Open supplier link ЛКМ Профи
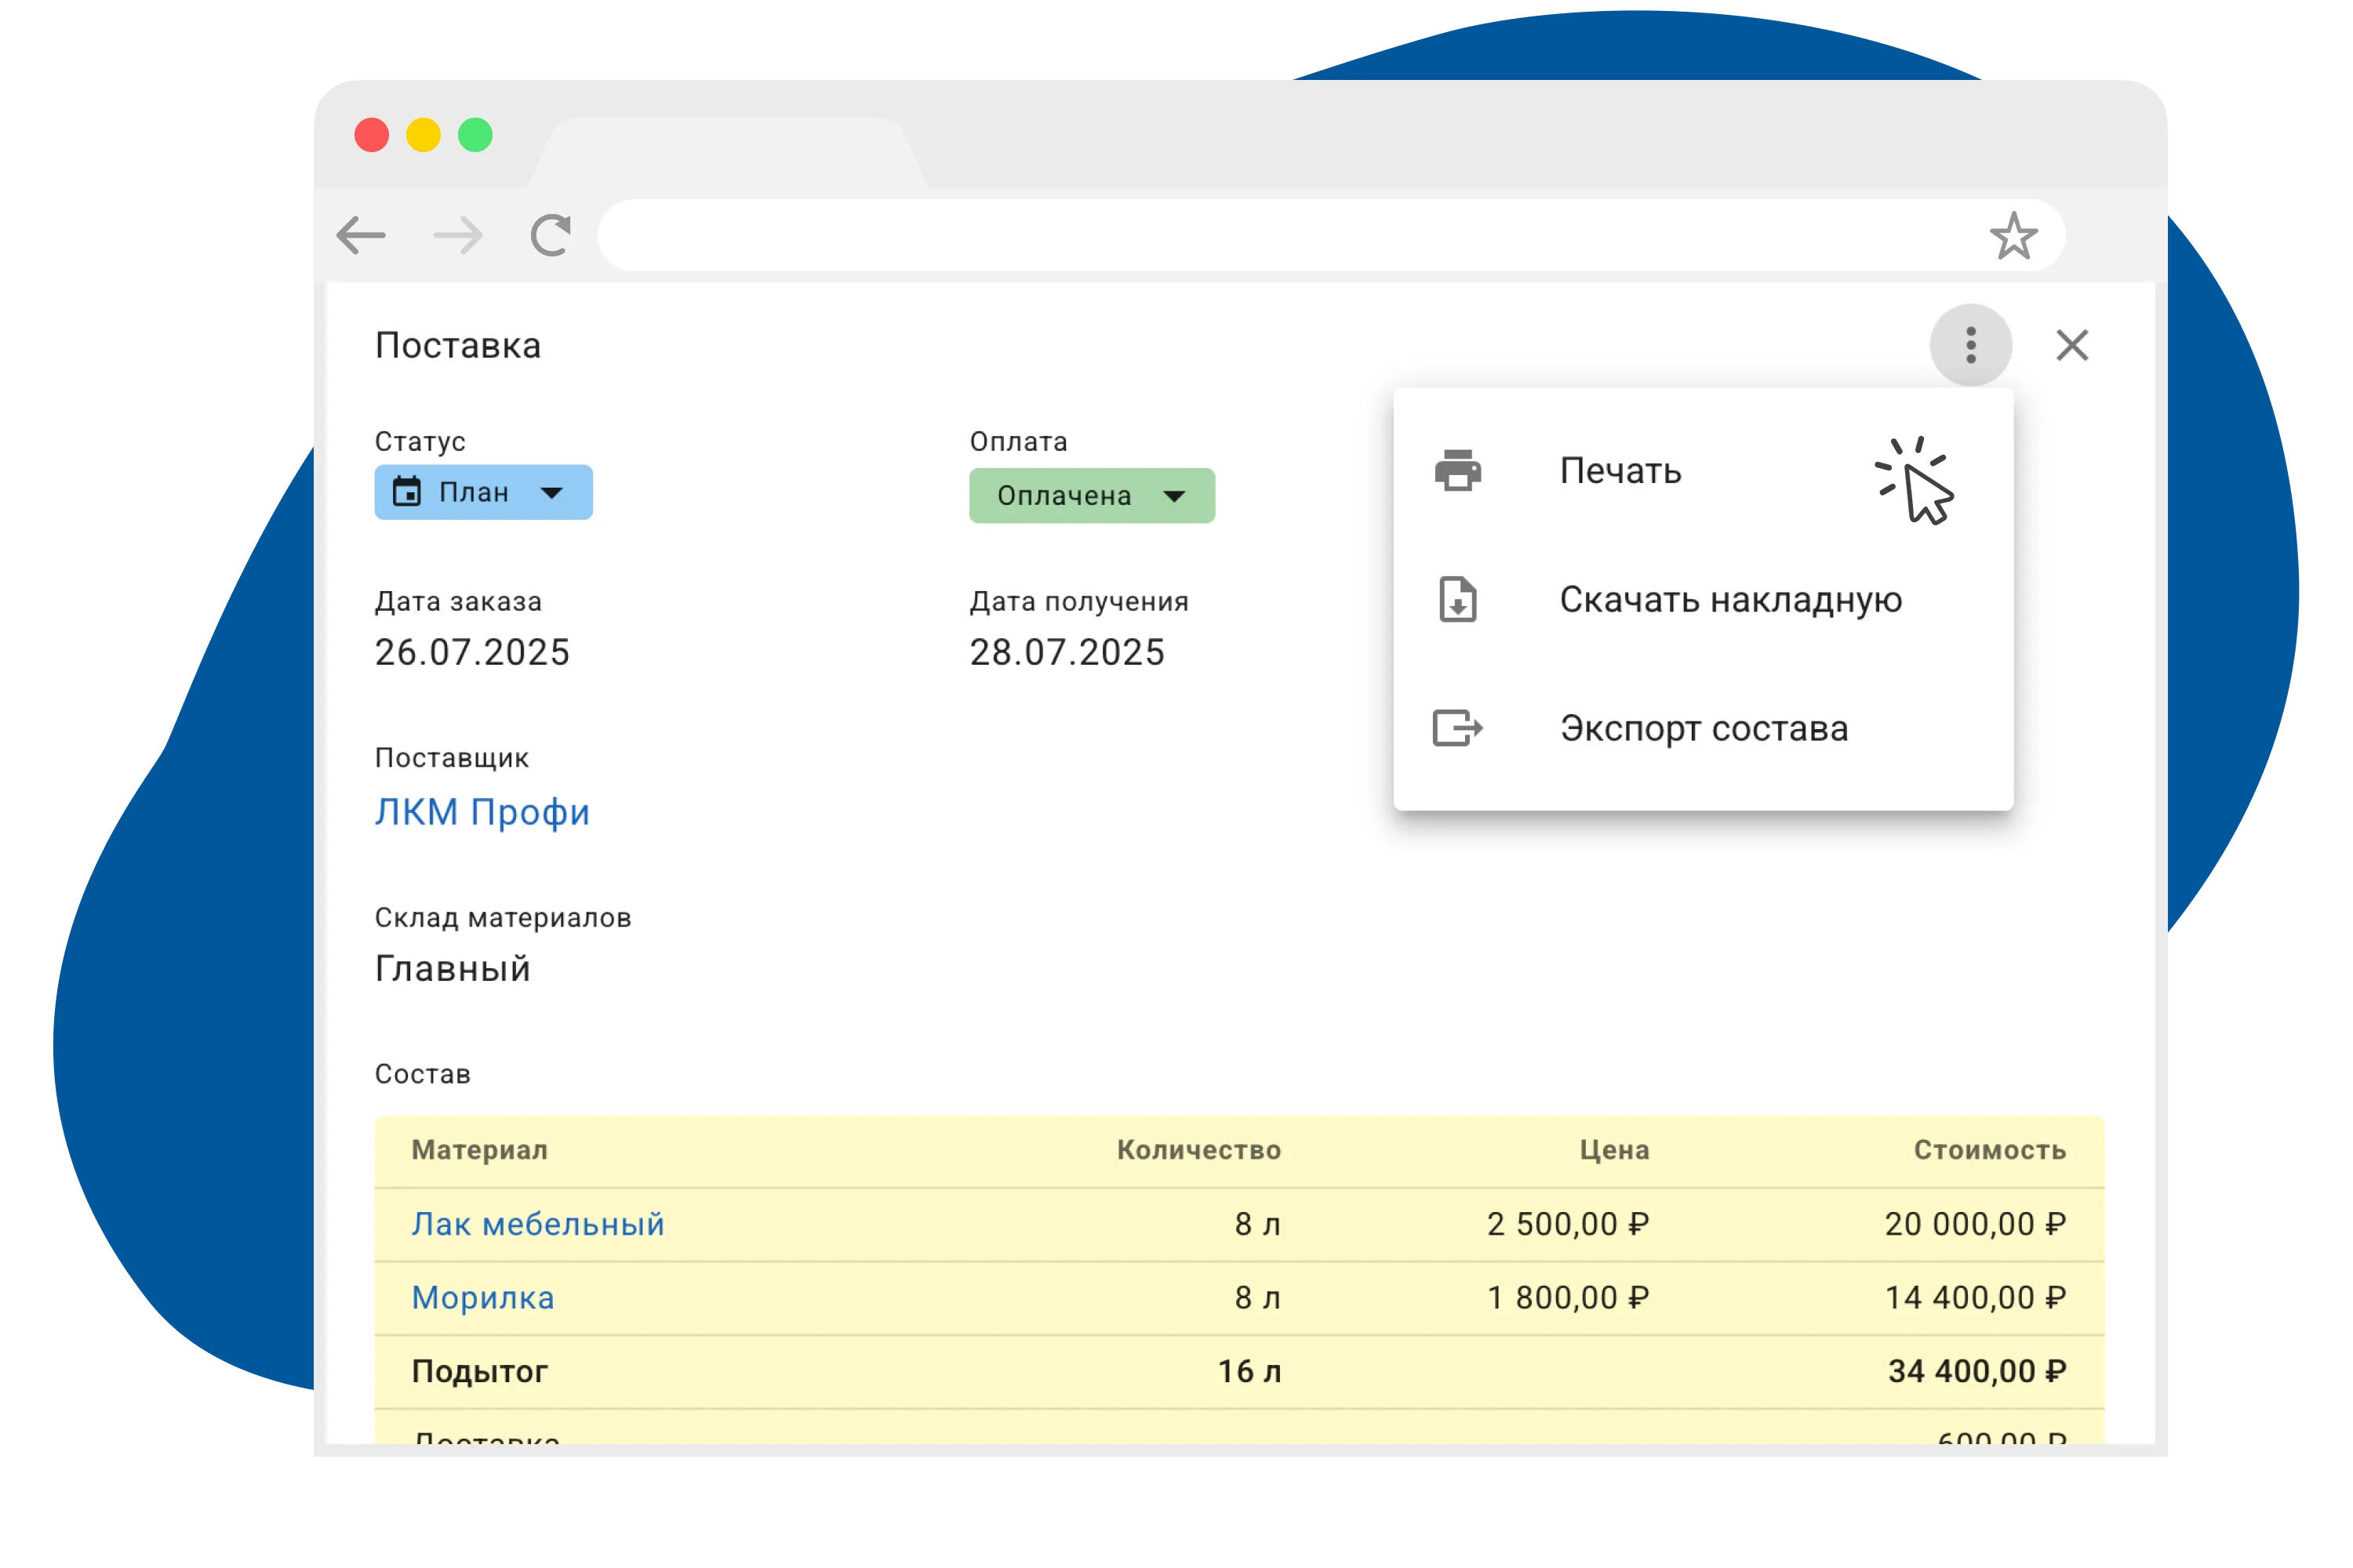Screen dimensions: 2353x1568 [x=482, y=812]
